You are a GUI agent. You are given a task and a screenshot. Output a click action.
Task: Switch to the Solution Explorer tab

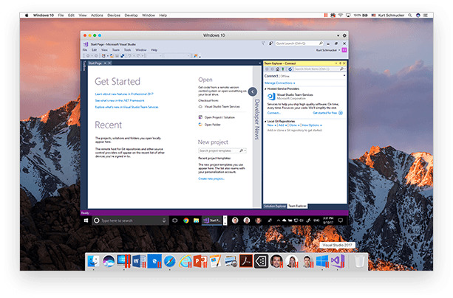coord(274,206)
